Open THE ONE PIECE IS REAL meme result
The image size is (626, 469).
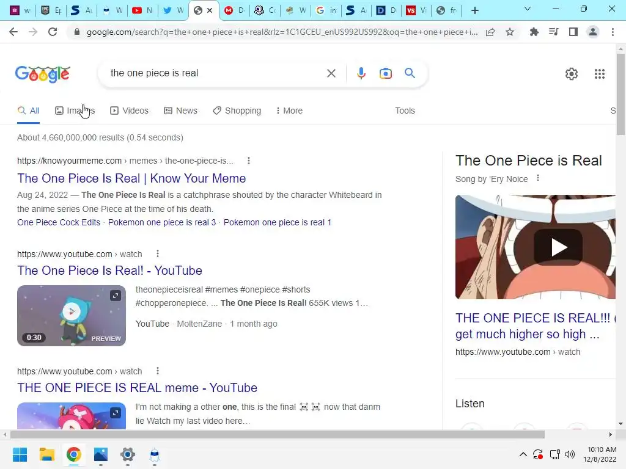[x=137, y=388]
